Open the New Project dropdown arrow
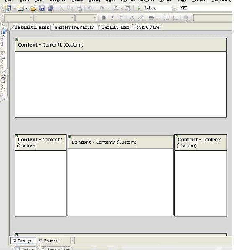This screenshot has width=234, height=250. [x=14, y=8]
